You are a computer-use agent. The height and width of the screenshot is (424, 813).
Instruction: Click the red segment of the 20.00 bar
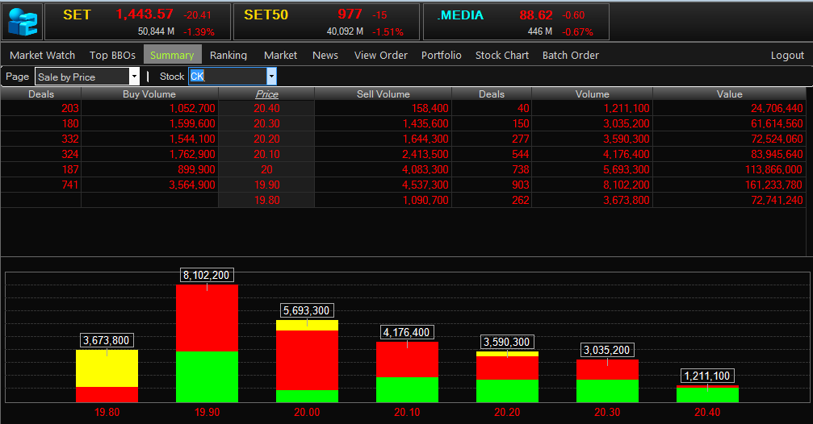pyautogui.click(x=307, y=360)
